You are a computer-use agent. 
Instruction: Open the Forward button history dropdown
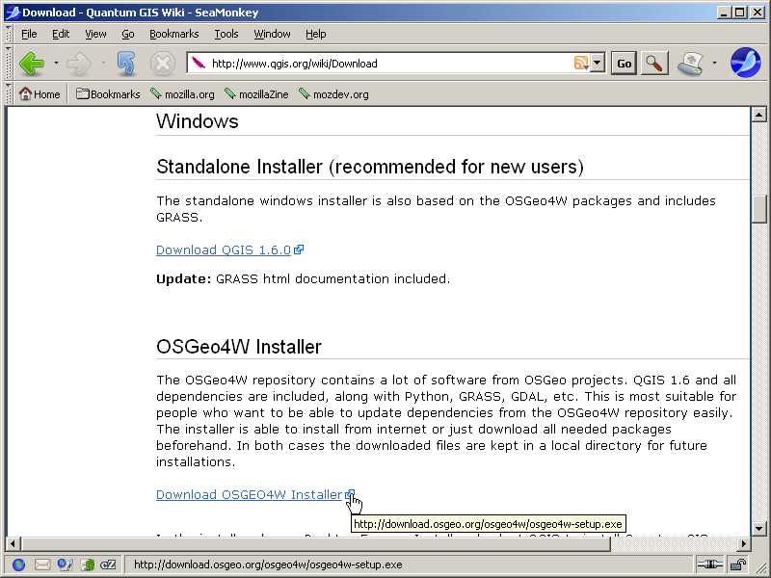point(103,63)
